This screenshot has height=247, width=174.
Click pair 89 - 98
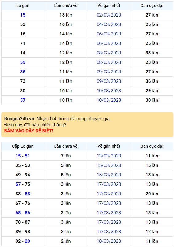[x=23, y=232]
